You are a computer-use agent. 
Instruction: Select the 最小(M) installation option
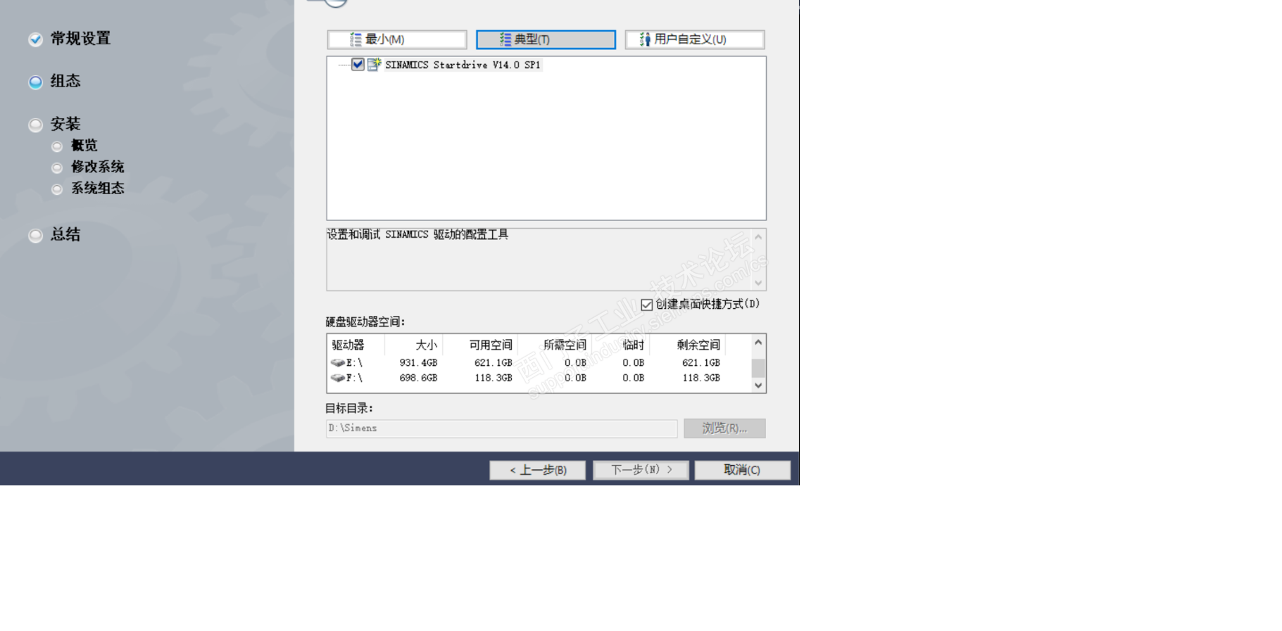(397, 39)
